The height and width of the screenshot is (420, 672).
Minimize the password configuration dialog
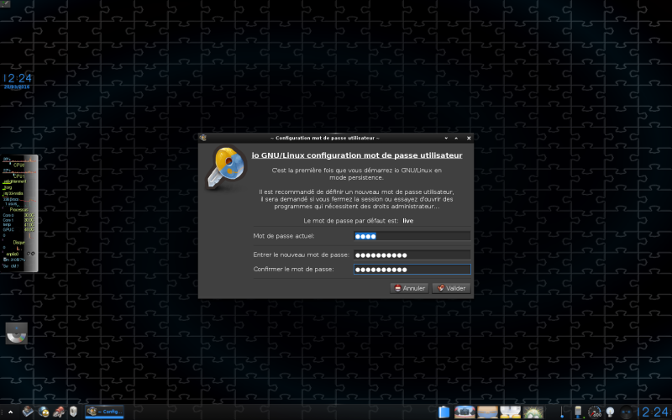(446, 138)
